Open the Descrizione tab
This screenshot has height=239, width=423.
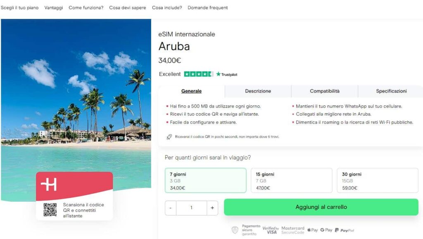click(258, 91)
